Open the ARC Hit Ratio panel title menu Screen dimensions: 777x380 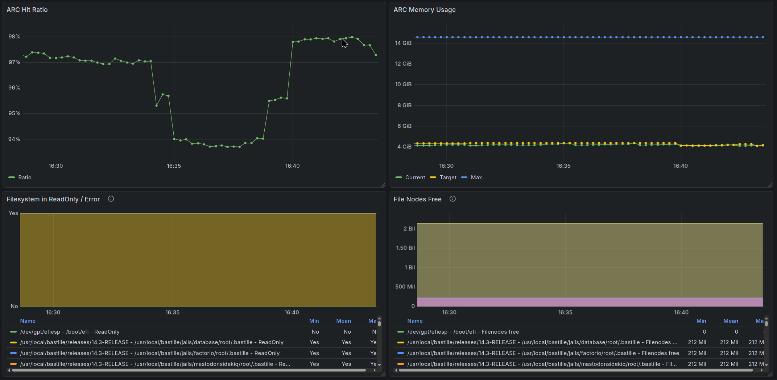27,10
